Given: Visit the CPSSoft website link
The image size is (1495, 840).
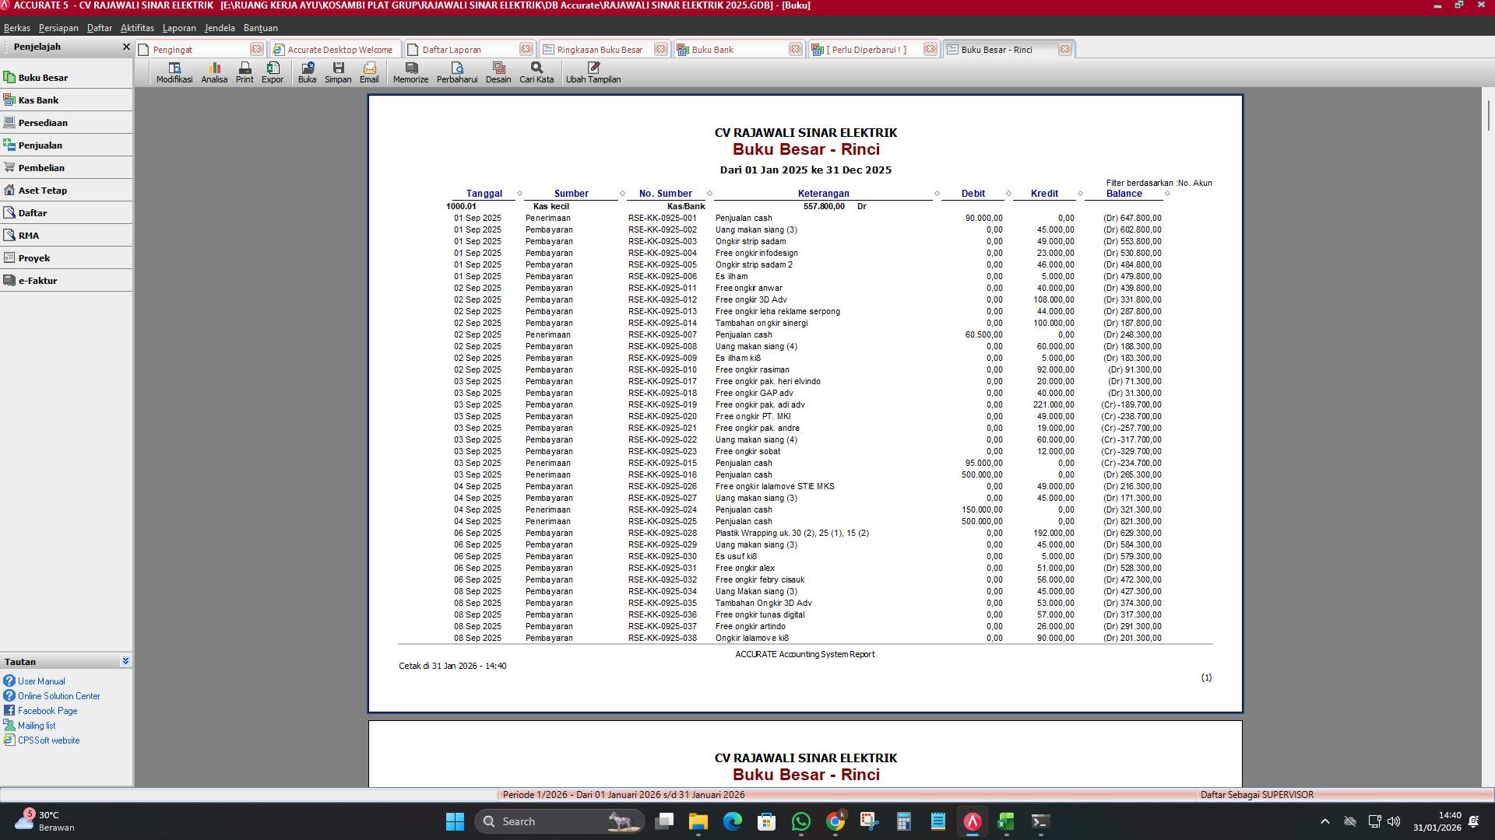Looking at the screenshot, I should pyautogui.click(x=48, y=740).
